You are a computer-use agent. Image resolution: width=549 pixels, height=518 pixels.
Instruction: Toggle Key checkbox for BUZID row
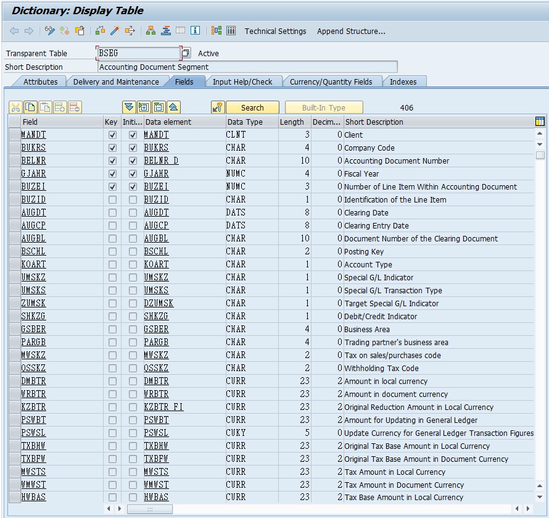(112, 200)
